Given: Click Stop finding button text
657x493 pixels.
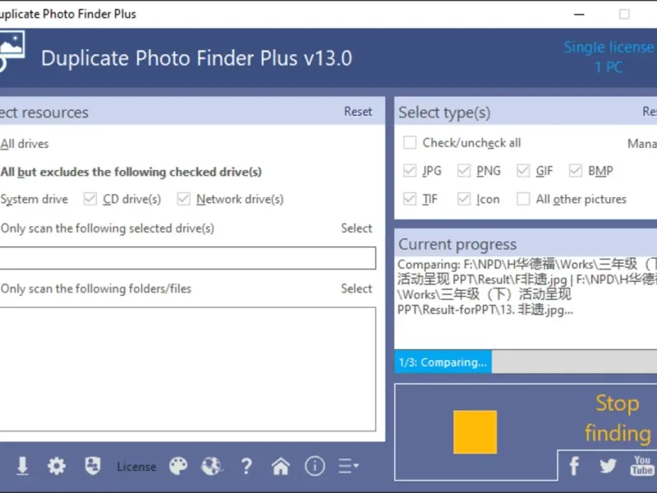Looking at the screenshot, I should 618,418.
